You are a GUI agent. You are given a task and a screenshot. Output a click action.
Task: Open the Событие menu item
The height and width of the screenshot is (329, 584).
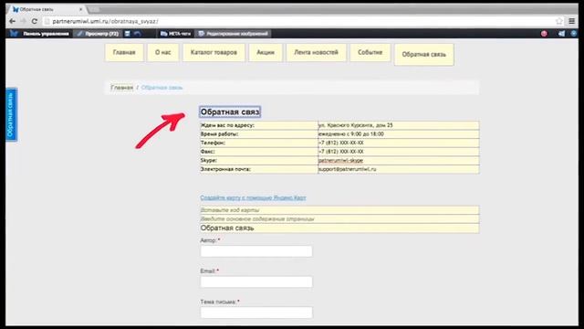click(x=370, y=52)
